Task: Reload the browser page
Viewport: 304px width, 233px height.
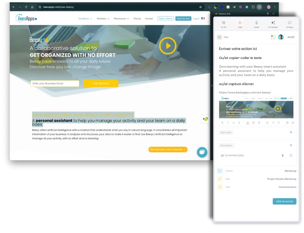Action: (x=26, y=7)
